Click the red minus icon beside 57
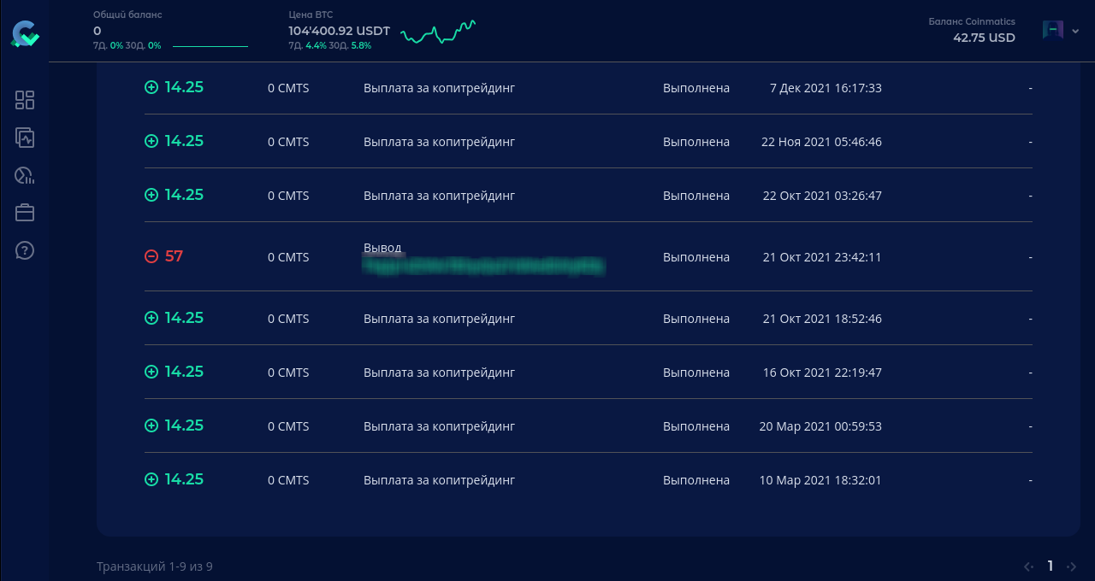1095x581 pixels. (x=151, y=256)
